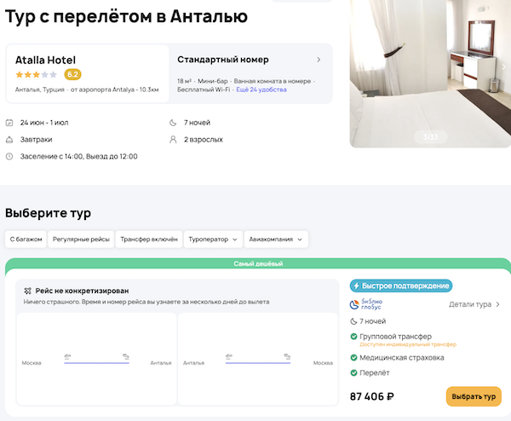This screenshot has width=511, height=421.
Task: Toggle the С багажом filter
Action: (x=25, y=239)
